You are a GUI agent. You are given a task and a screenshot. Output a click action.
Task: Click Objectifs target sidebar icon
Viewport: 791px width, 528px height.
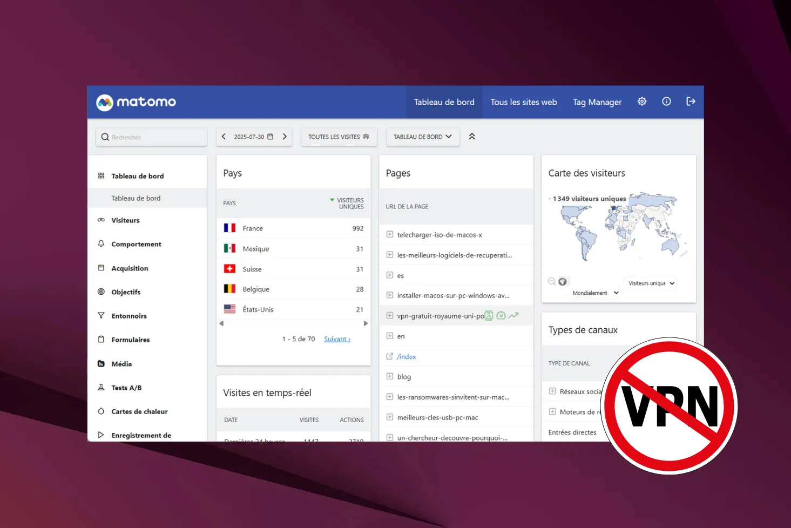[x=101, y=292]
